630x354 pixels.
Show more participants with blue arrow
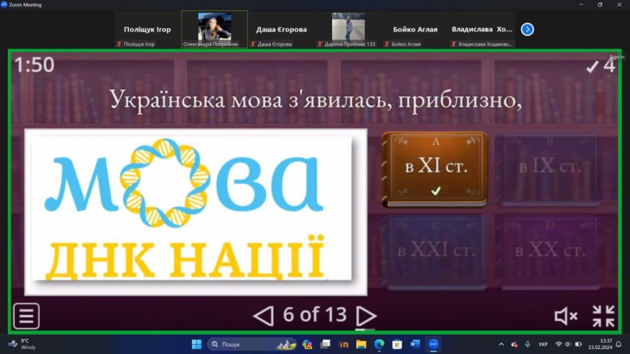[x=527, y=29]
